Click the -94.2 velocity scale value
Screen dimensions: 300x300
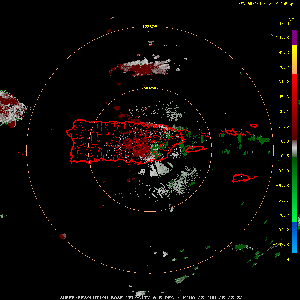click(282, 230)
